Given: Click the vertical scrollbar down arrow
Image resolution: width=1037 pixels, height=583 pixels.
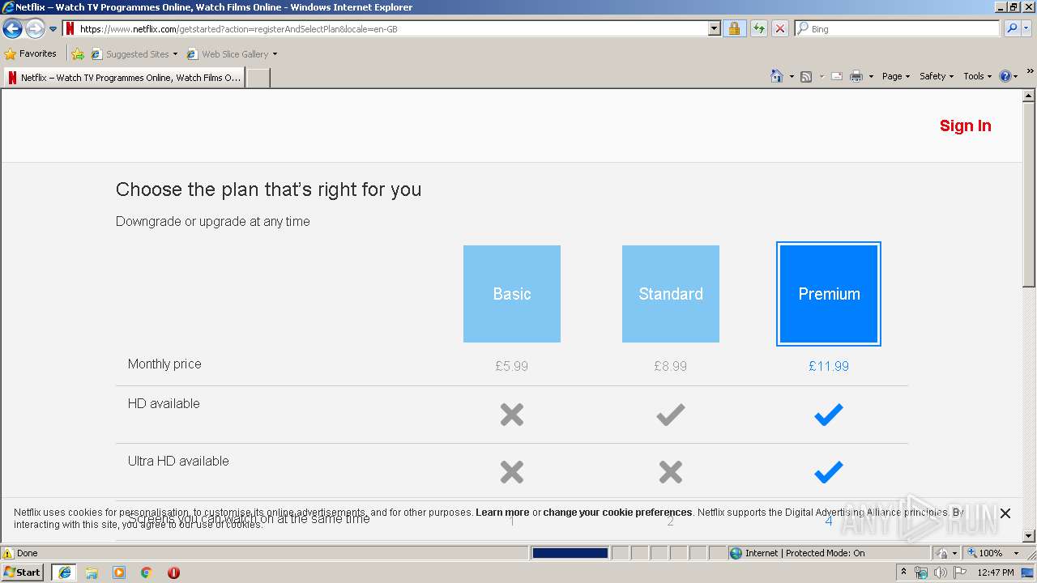Looking at the screenshot, I should [1029, 536].
